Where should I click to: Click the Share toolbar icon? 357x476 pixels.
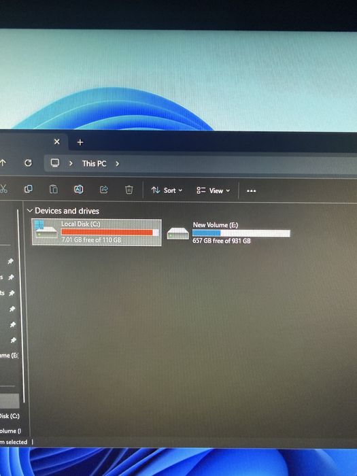pyautogui.click(x=104, y=190)
